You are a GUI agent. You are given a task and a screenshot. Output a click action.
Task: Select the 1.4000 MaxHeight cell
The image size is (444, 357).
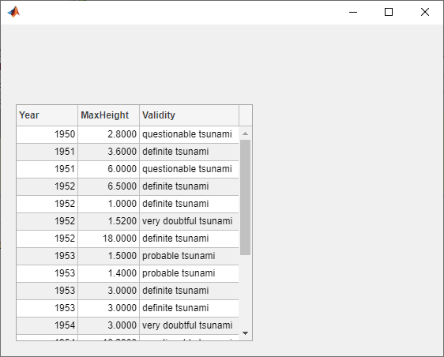pyautogui.click(x=109, y=273)
